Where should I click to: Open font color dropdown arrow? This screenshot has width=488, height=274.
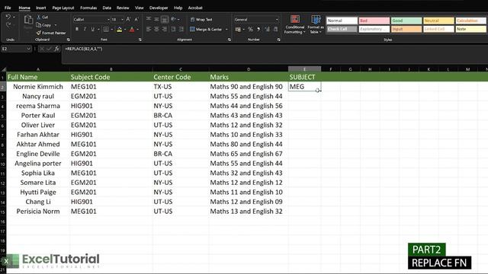pyautogui.click(x=137, y=30)
